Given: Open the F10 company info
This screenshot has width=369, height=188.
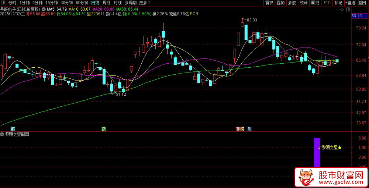Looking at the screenshot, I should click(x=327, y=3).
